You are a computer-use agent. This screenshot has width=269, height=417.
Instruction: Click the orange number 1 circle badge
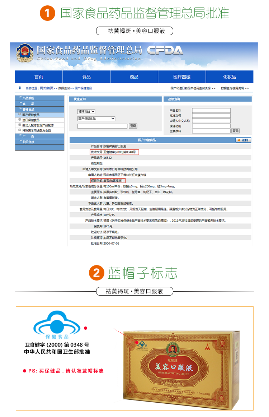point(47,13)
